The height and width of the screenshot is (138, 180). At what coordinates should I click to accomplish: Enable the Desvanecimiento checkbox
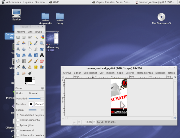pyautogui.click(x=18, y=120)
